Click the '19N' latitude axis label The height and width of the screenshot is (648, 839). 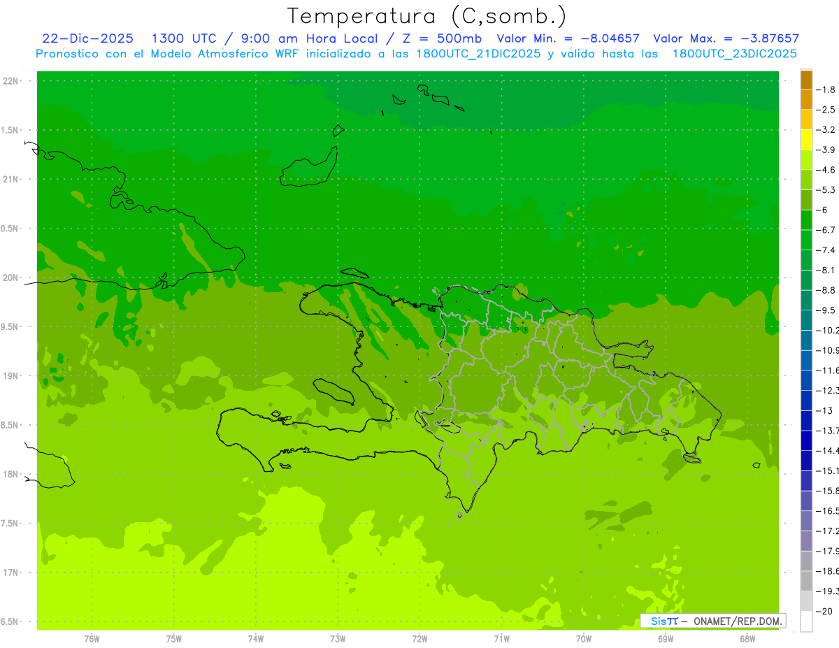[x=12, y=376]
